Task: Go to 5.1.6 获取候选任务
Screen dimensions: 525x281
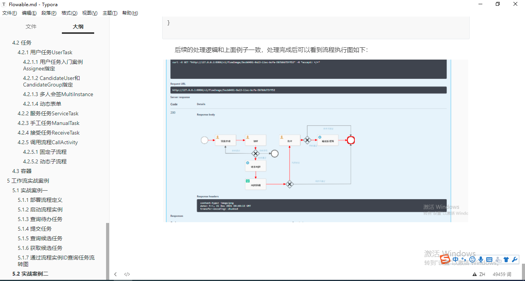Action: pyautogui.click(x=40, y=248)
